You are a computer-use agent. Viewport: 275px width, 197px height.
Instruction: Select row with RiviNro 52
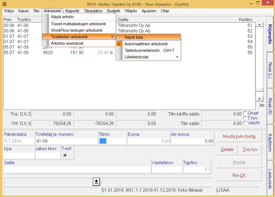point(129,31)
